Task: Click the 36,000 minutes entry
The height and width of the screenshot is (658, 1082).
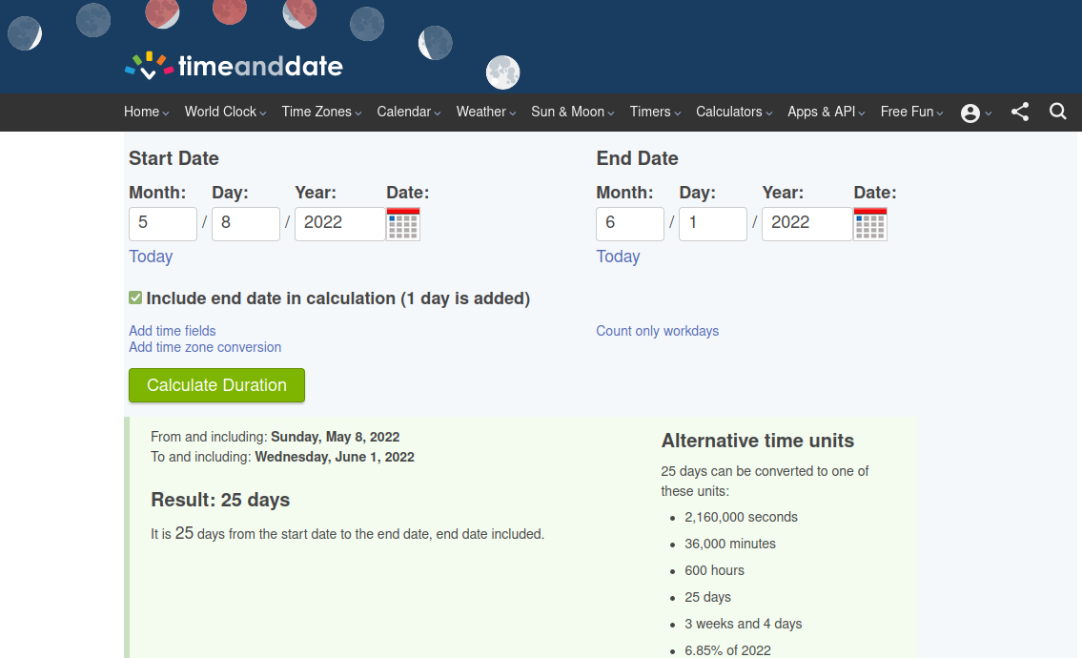Action: pos(730,545)
